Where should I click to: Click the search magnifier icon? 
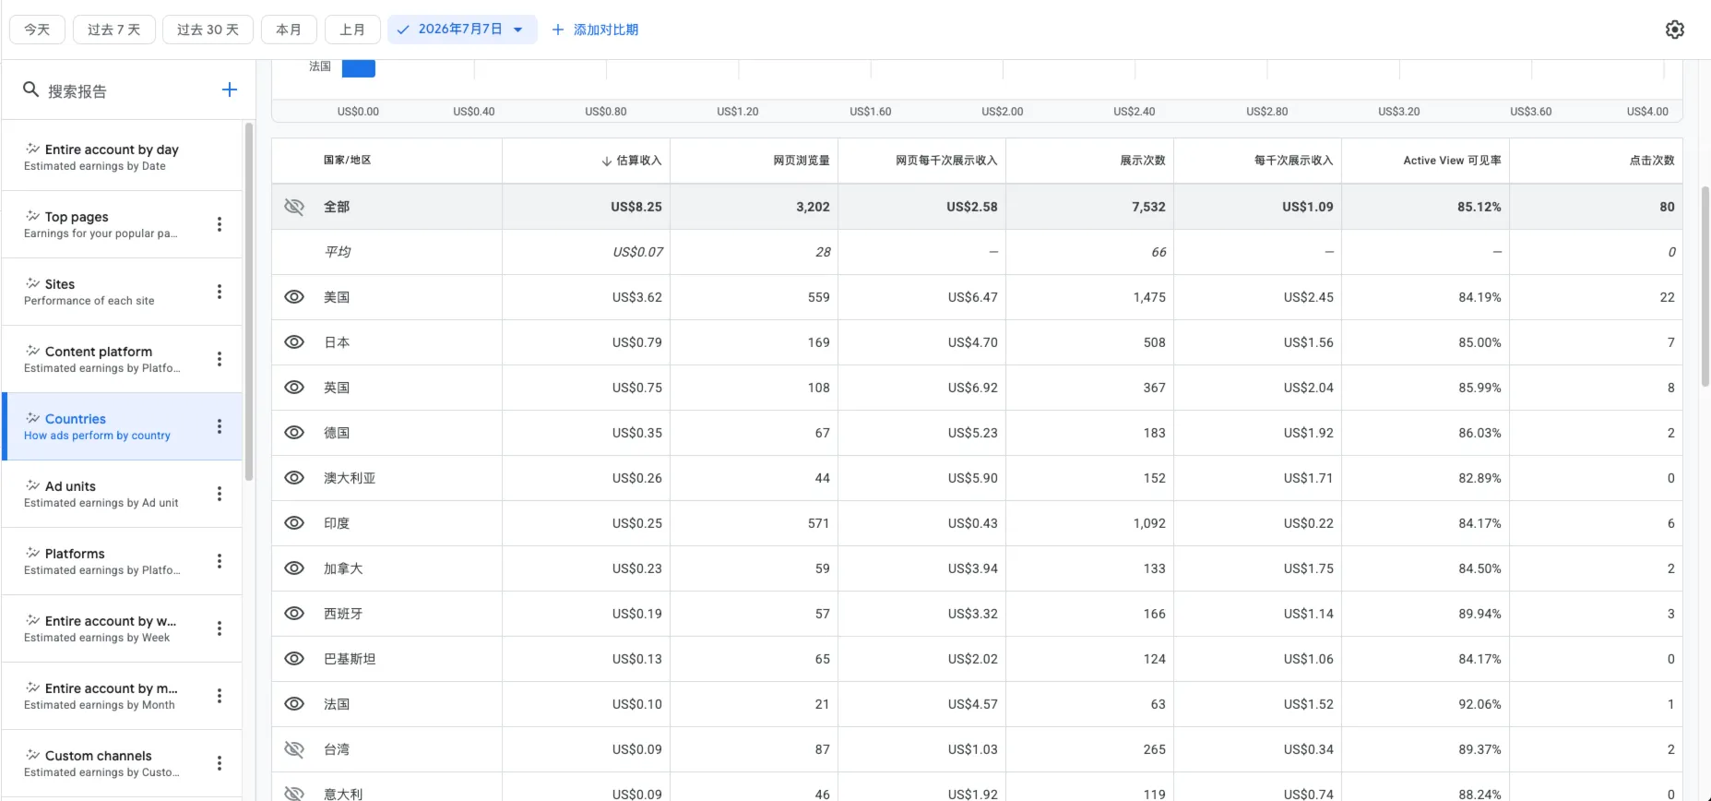click(x=30, y=90)
